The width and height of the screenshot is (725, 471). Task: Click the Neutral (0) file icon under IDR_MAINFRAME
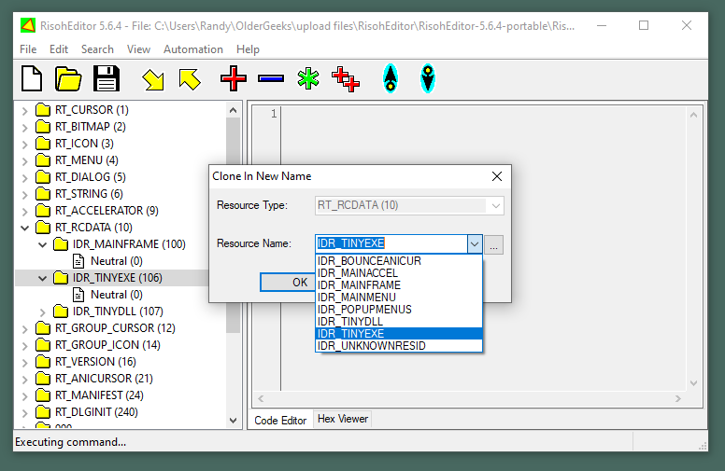(x=78, y=261)
